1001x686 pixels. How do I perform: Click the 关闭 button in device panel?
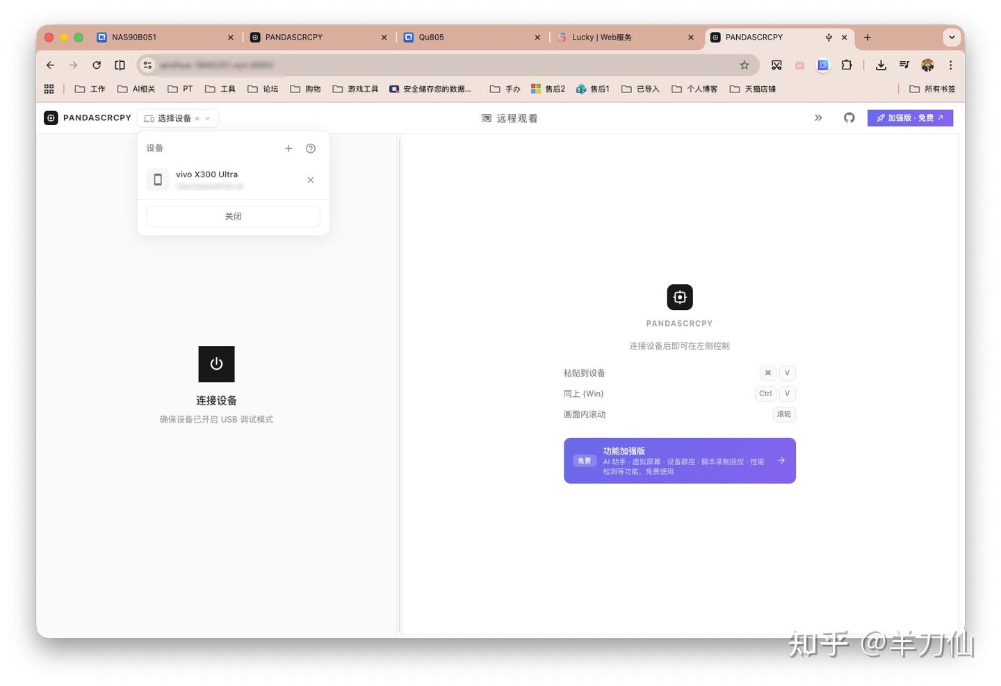pyautogui.click(x=233, y=216)
